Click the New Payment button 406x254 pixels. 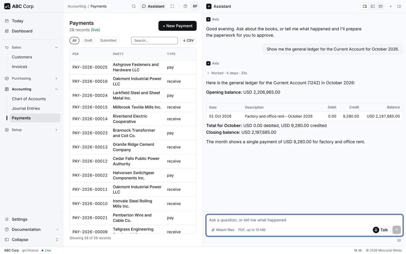click(x=177, y=26)
